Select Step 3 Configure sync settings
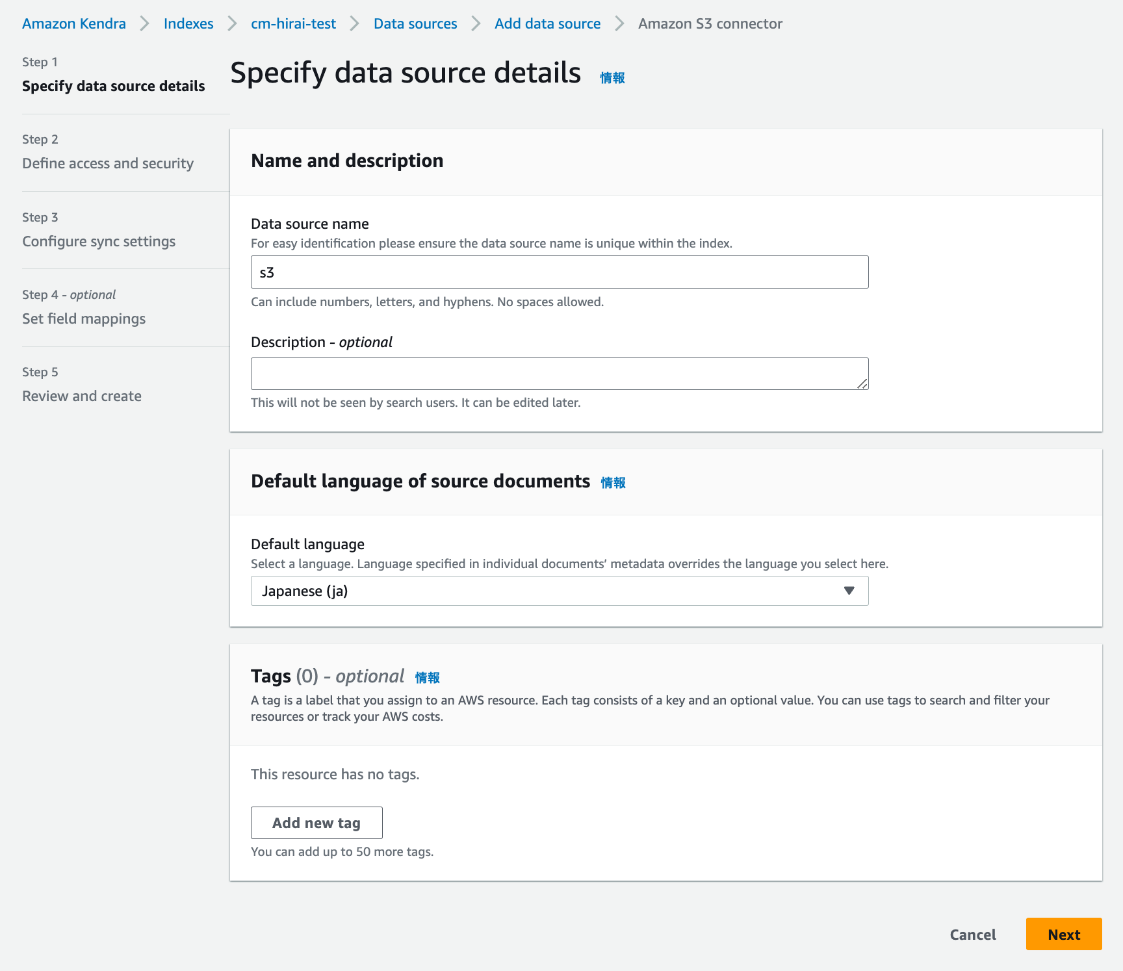The height and width of the screenshot is (971, 1123). (x=99, y=242)
